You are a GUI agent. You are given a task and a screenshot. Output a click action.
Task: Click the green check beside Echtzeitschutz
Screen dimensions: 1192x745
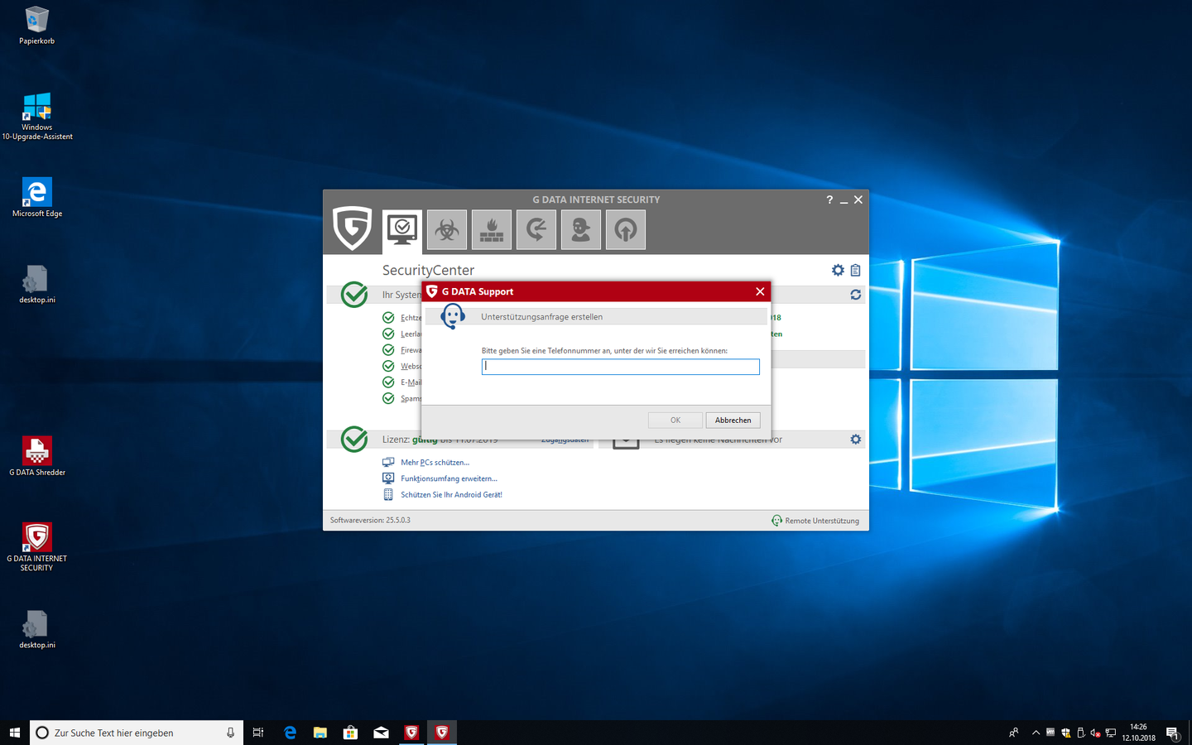pos(388,318)
